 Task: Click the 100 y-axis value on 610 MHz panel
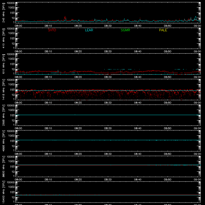[x=12, y=64]
